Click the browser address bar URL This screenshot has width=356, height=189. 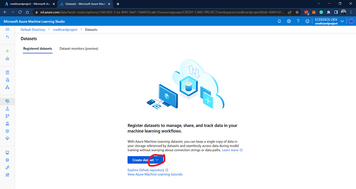point(162,12)
